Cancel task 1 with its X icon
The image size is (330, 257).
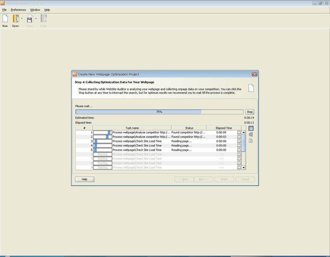[x=239, y=133]
